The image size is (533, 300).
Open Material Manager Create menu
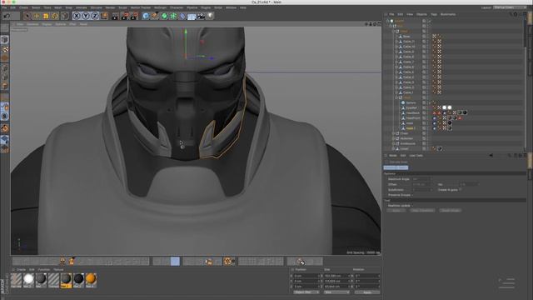[21, 269]
